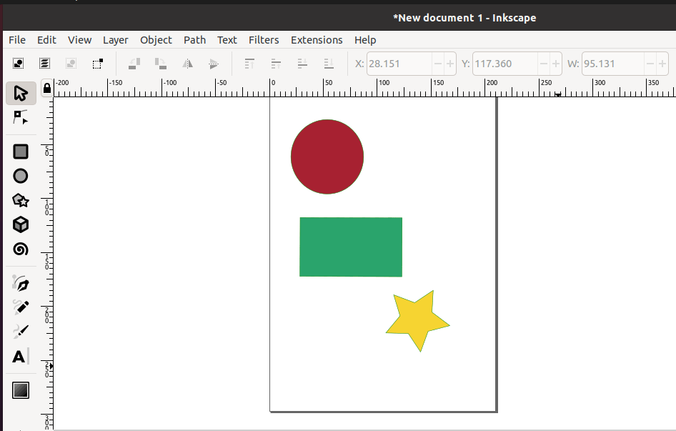The image size is (676, 431).
Task: Open the Path menu
Action: pyautogui.click(x=194, y=40)
